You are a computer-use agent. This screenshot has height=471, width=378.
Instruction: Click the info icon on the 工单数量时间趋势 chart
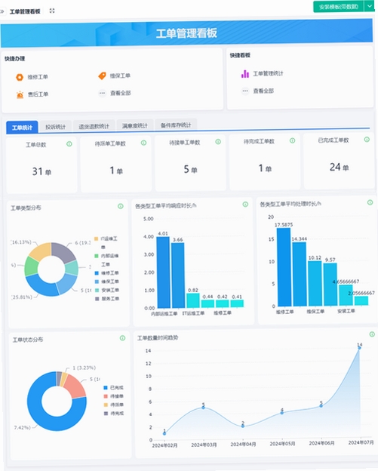pyautogui.click(x=372, y=334)
